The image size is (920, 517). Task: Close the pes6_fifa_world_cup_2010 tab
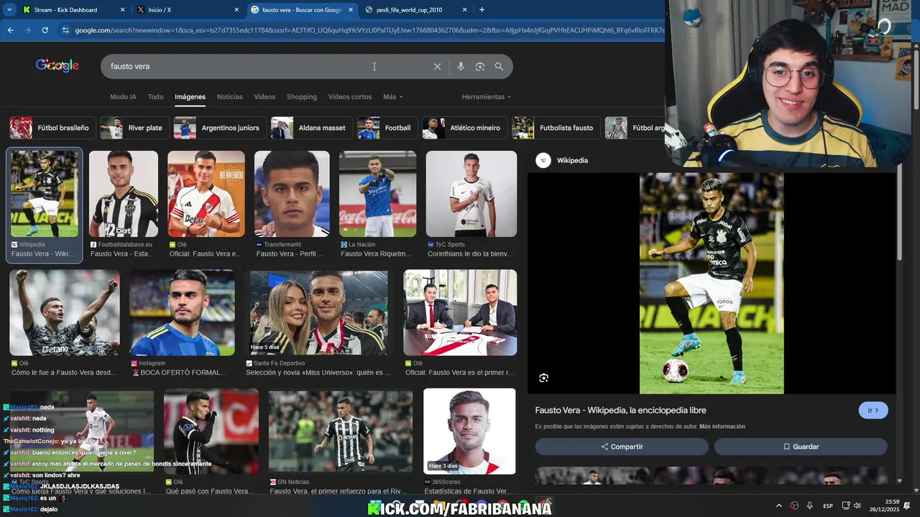click(464, 10)
